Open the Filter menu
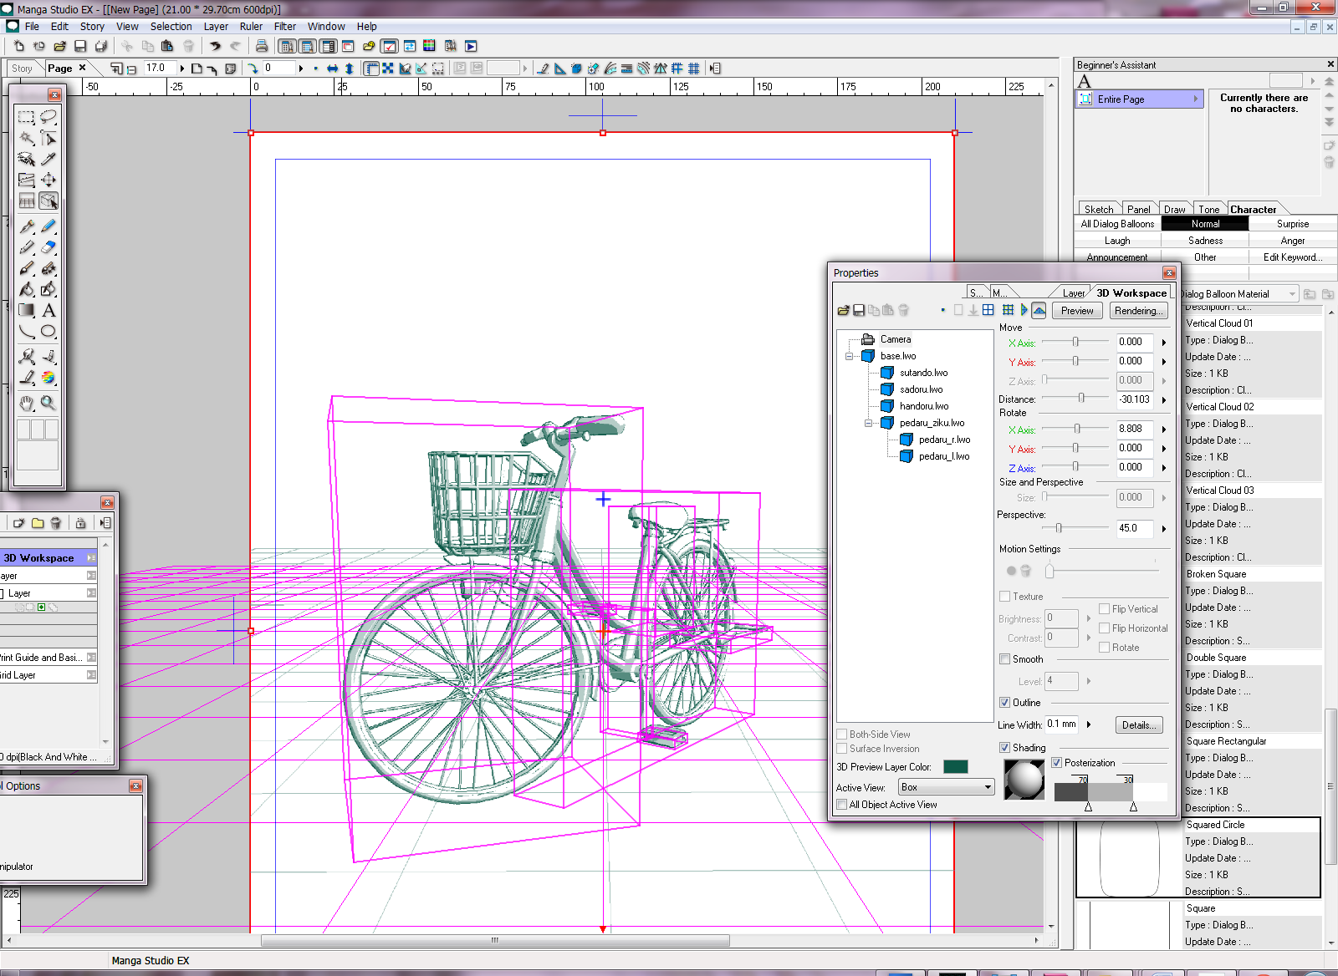1338x976 pixels. tap(284, 27)
